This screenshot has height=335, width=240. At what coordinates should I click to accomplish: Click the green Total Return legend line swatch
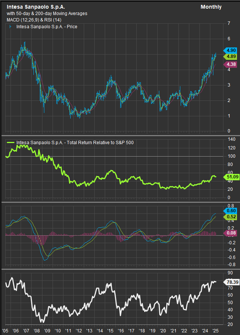coord(11,143)
